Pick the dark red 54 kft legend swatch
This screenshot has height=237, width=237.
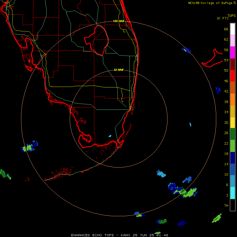click(x=233, y=64)
